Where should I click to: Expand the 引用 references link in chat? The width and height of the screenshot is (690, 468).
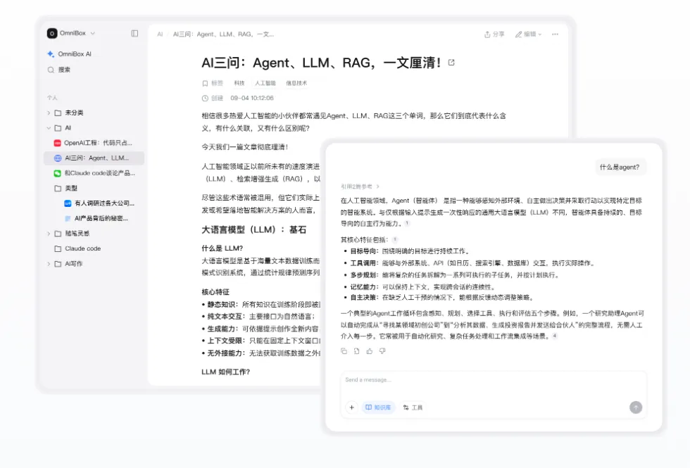360,186
